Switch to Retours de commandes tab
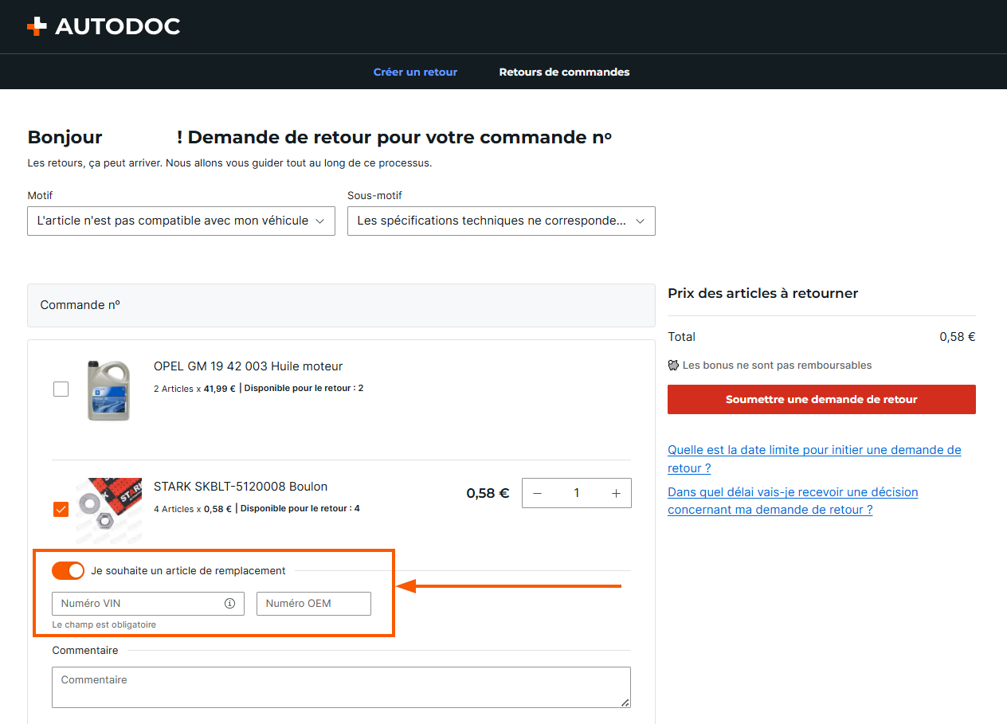This screenshot has width=1007, height=724. point(564,72)
